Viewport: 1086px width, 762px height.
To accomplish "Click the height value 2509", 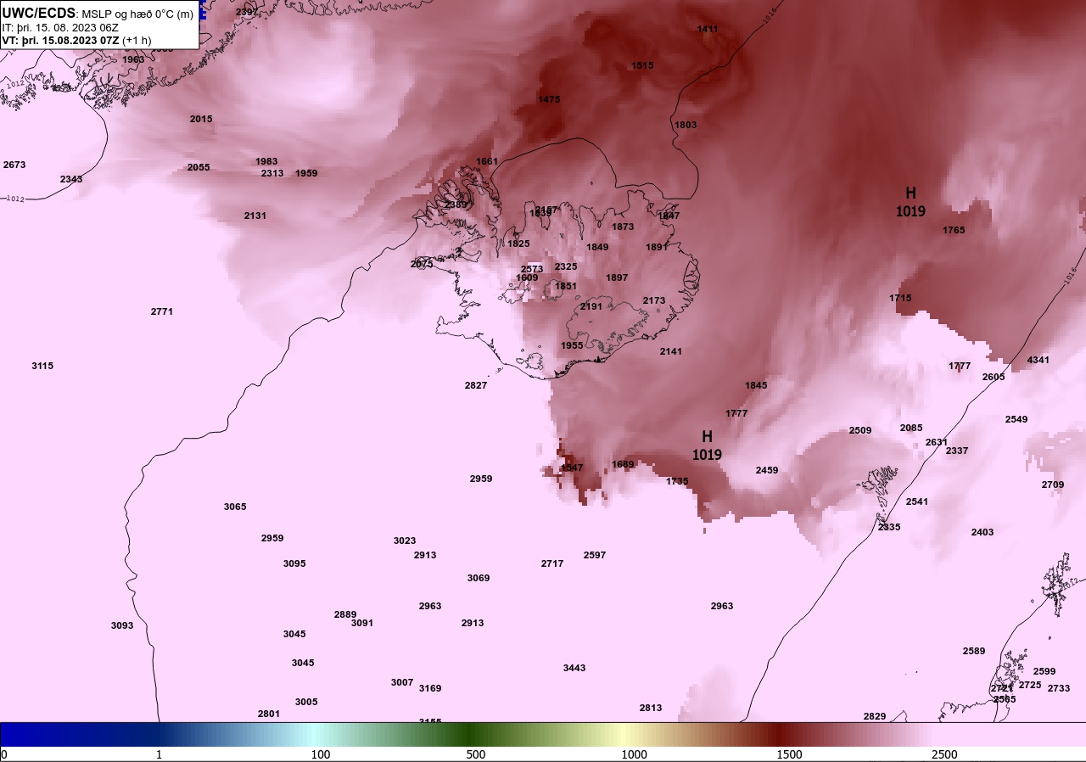I will pos(860,430).
